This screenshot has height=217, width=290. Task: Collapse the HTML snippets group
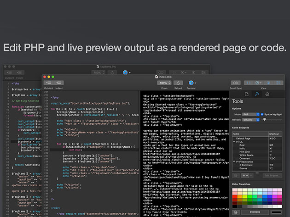(x=234, y=142)
